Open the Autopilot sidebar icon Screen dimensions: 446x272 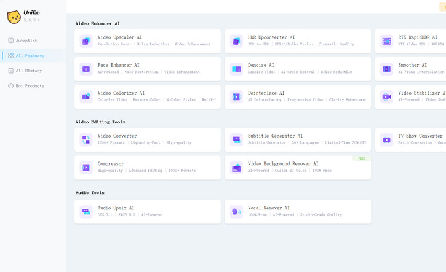(11, 41)
